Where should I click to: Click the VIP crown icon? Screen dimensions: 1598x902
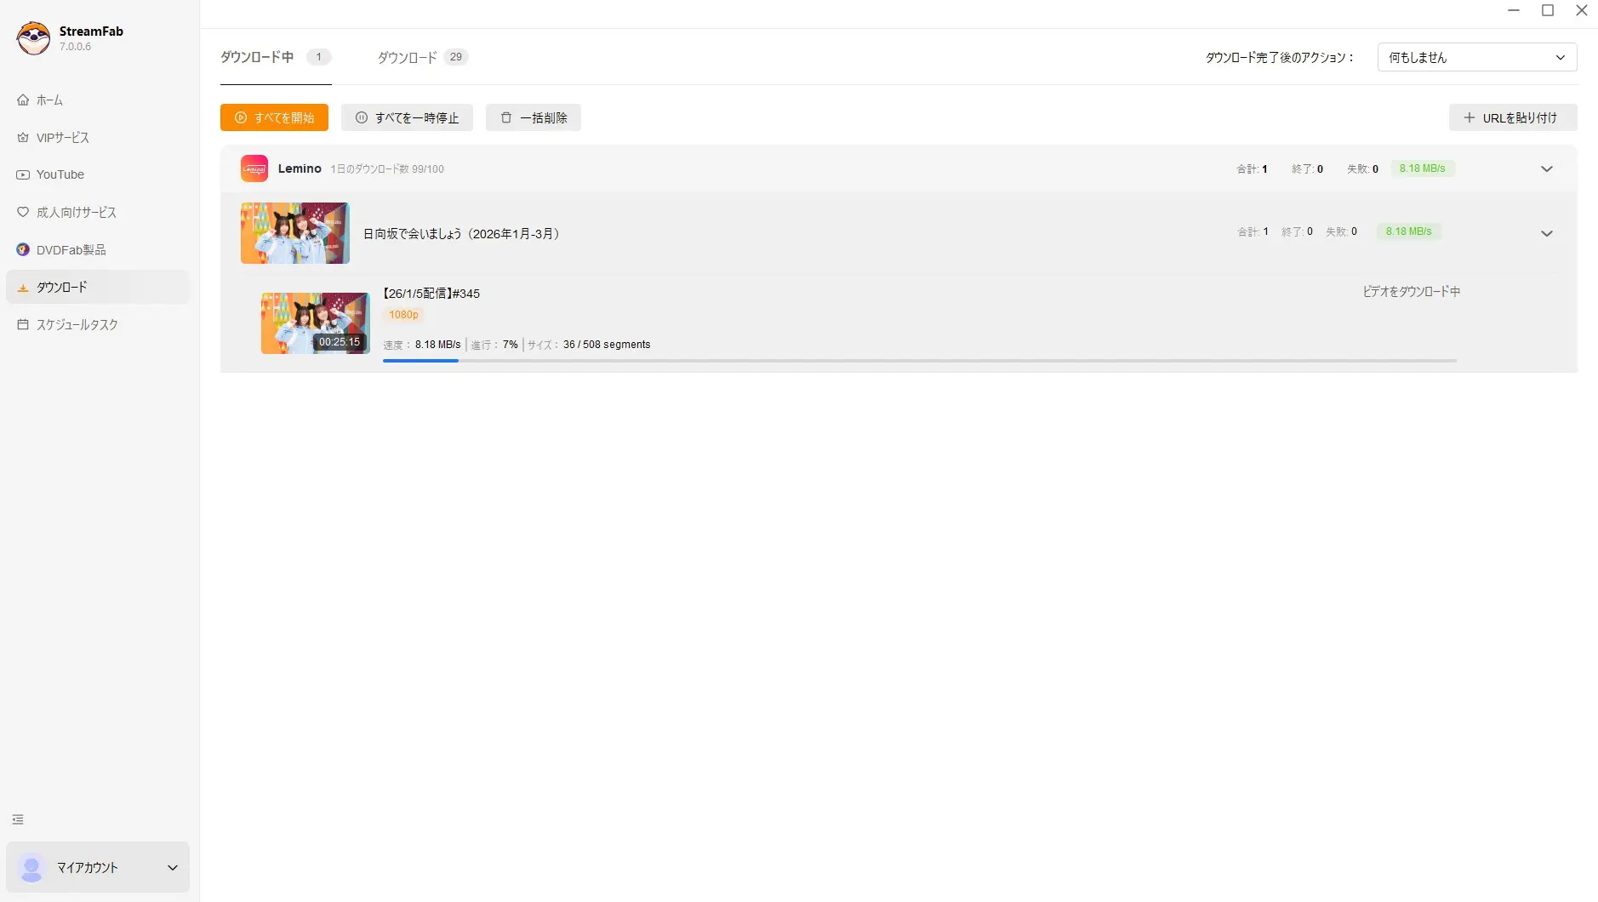coord(23,138)
